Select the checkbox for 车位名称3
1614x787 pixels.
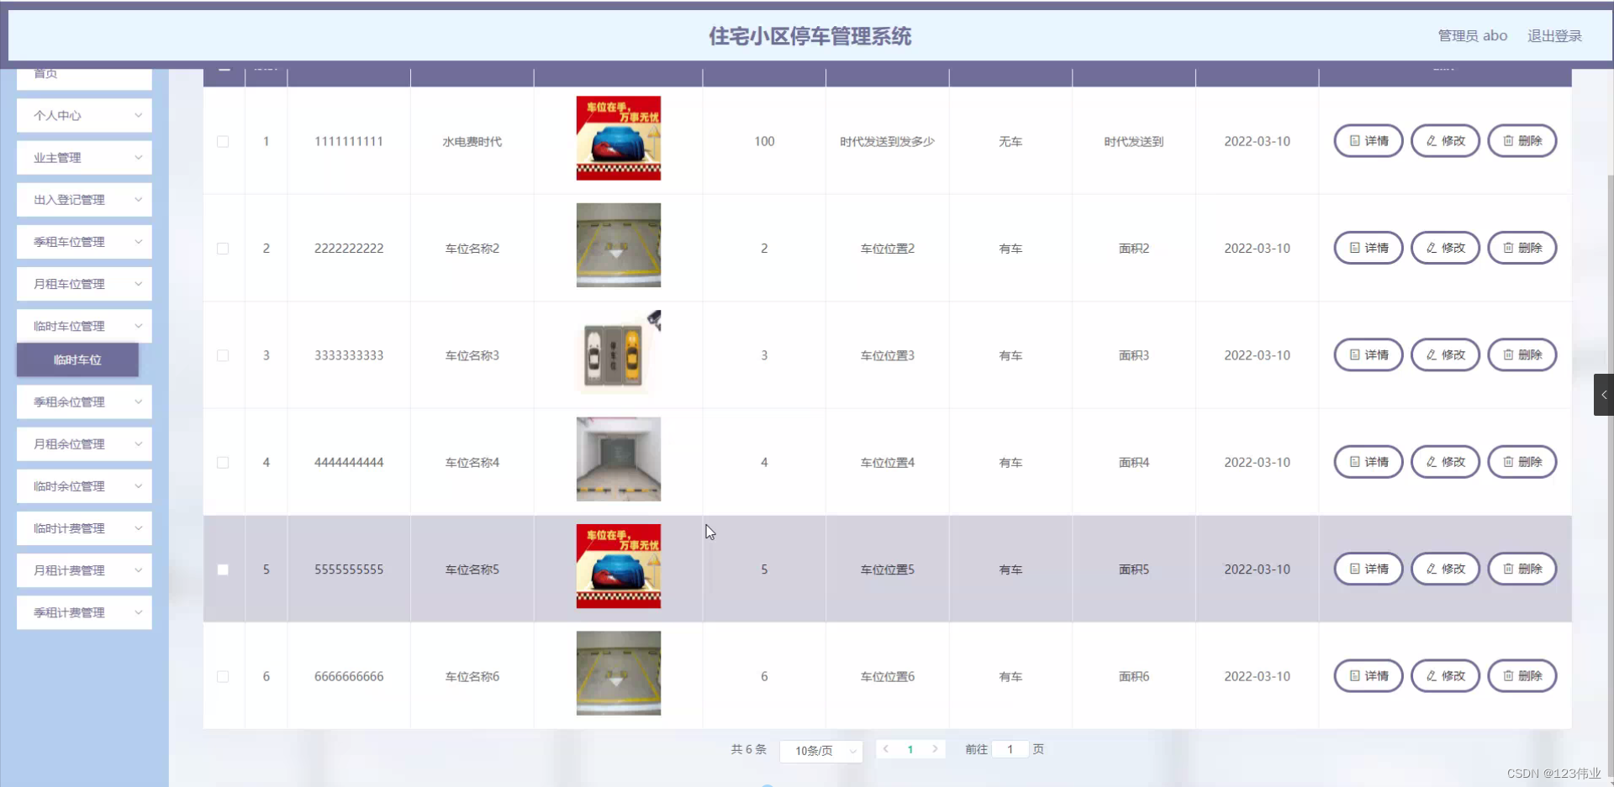223,356
